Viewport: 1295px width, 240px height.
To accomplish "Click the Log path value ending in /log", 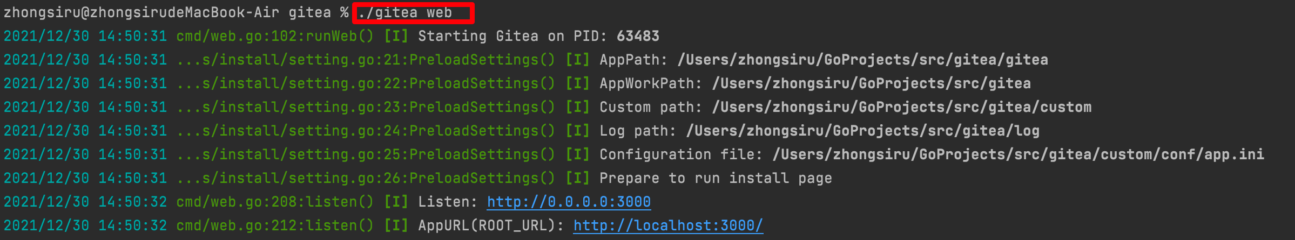I will click(x=863, y=131).
